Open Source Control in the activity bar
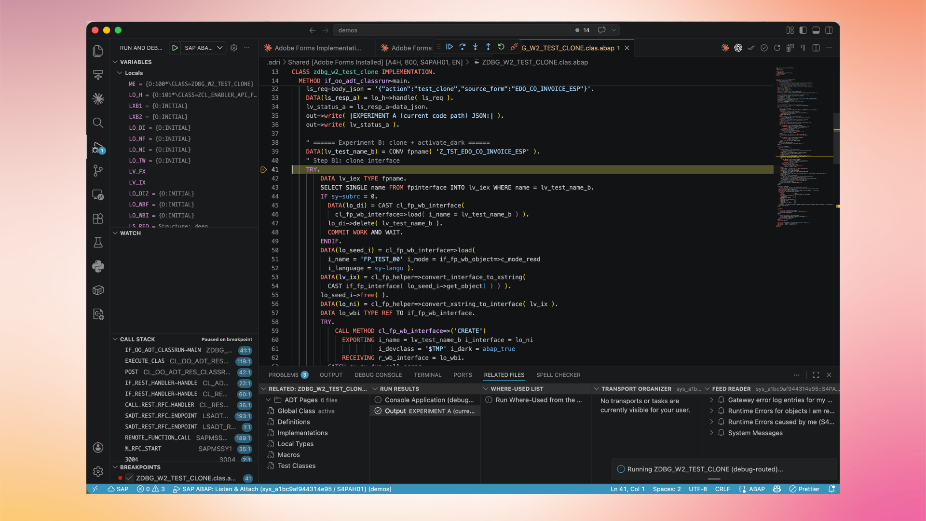The image size is (926, 521). pos(98,171)
